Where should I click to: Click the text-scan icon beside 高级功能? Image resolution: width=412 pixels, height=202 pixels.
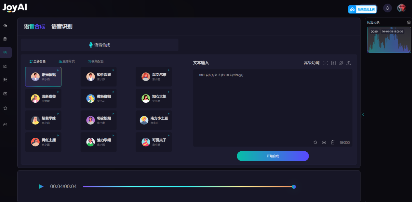(326, 63)
